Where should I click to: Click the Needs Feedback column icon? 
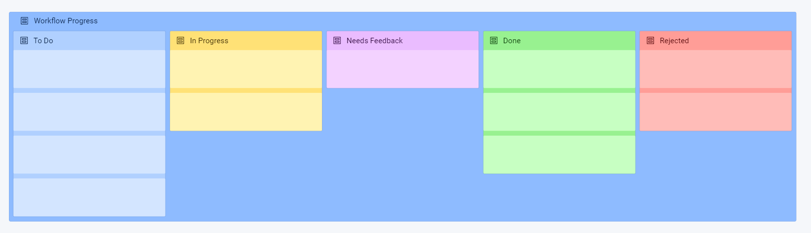[x=337, y=41]
